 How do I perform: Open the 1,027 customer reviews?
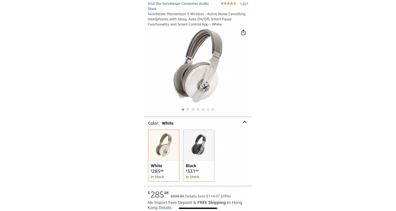coord(244,4)
